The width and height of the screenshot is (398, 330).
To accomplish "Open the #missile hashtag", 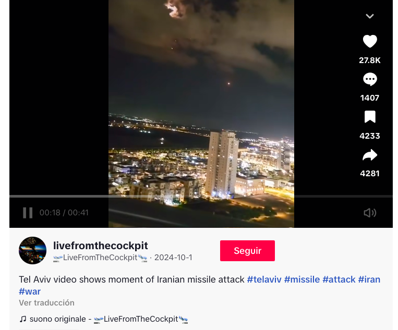I will tap(302, 279).
